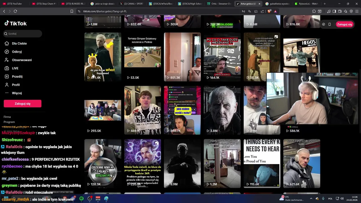
Task: Open the weather widget showing 5°C
Action: pyautogui.click(x=292, y=198)
